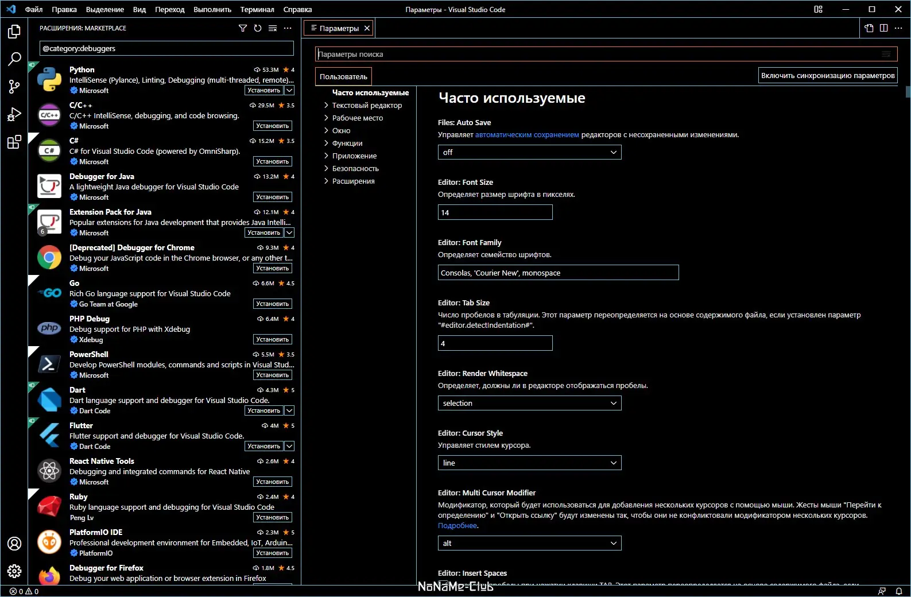Open the Explorer view in the activity bar
The image size is (911, 597).
tap(14, 32)
